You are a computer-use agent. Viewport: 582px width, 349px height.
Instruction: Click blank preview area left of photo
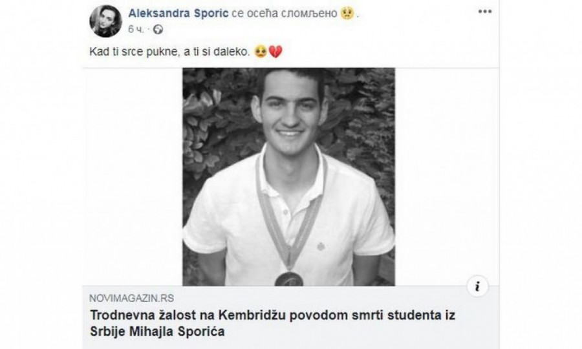(133, 177)
